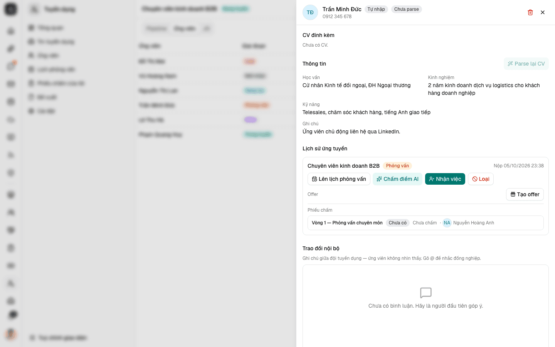This screenshot has width=555, height=347.
Task: Click Cử nhân Kinh tế đối ngoại education text
Action: pyautogui.click(x=357, y=85)
